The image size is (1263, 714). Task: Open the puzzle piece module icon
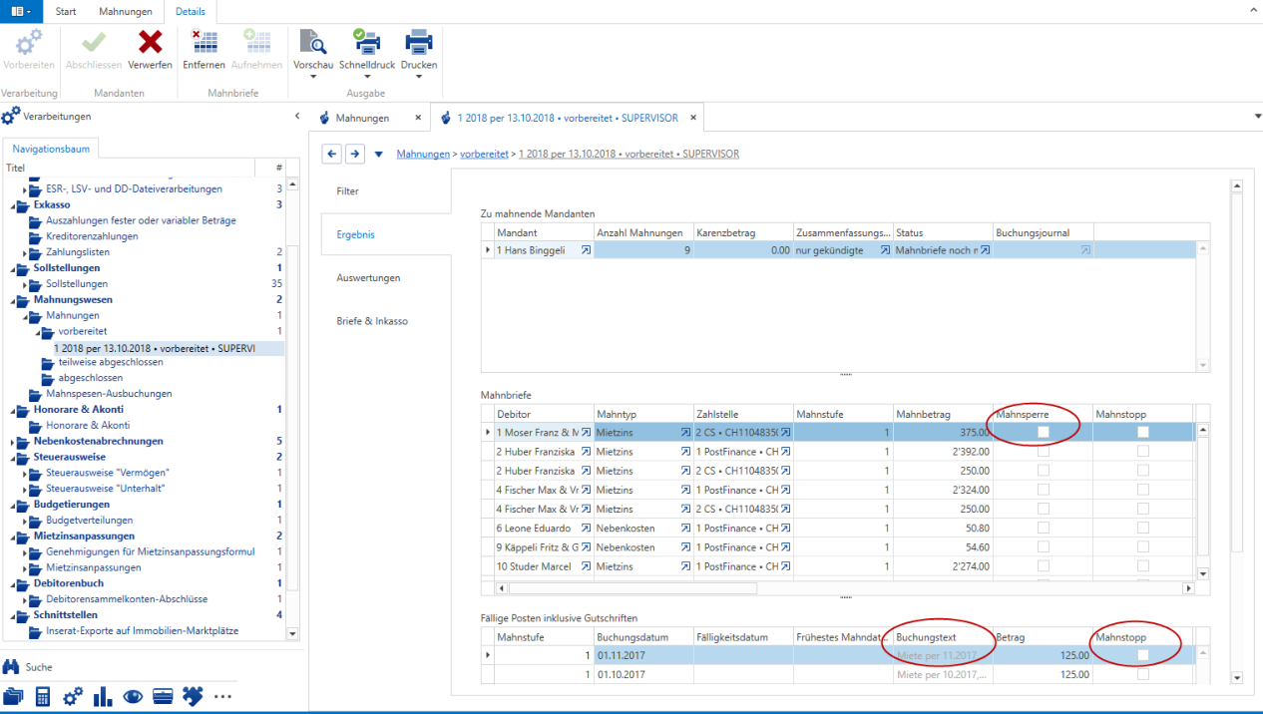pyautogui.click(x=193, y=697)
